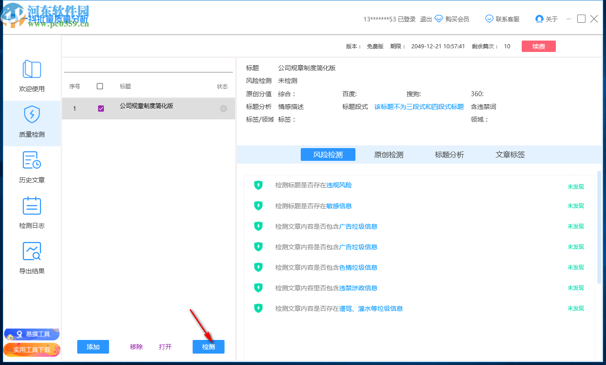
Task: Uncheck 公司规章制度简化版 in the list
Action: click(x=101, y=108)
